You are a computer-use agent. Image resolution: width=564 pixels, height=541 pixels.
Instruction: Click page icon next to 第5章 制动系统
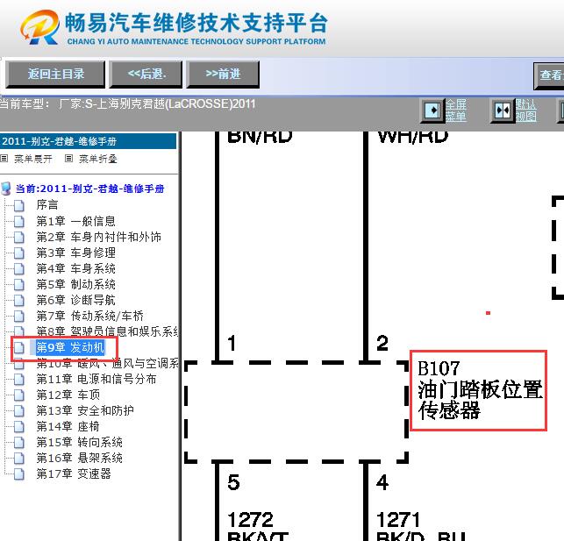pyautogui.click(x=19, y=285)
